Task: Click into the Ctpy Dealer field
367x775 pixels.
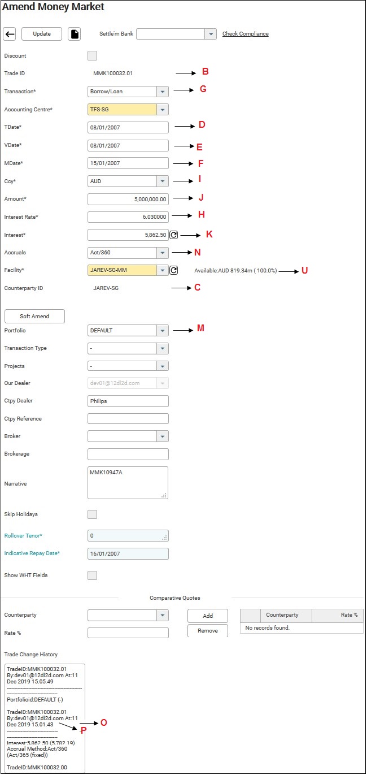Action: coord(128,401)
